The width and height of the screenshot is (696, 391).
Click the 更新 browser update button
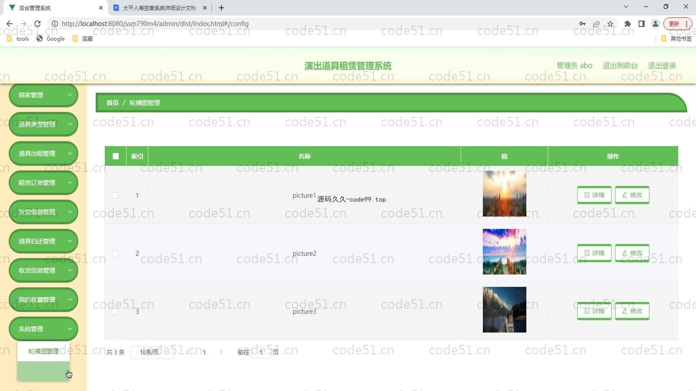(674, 24)
